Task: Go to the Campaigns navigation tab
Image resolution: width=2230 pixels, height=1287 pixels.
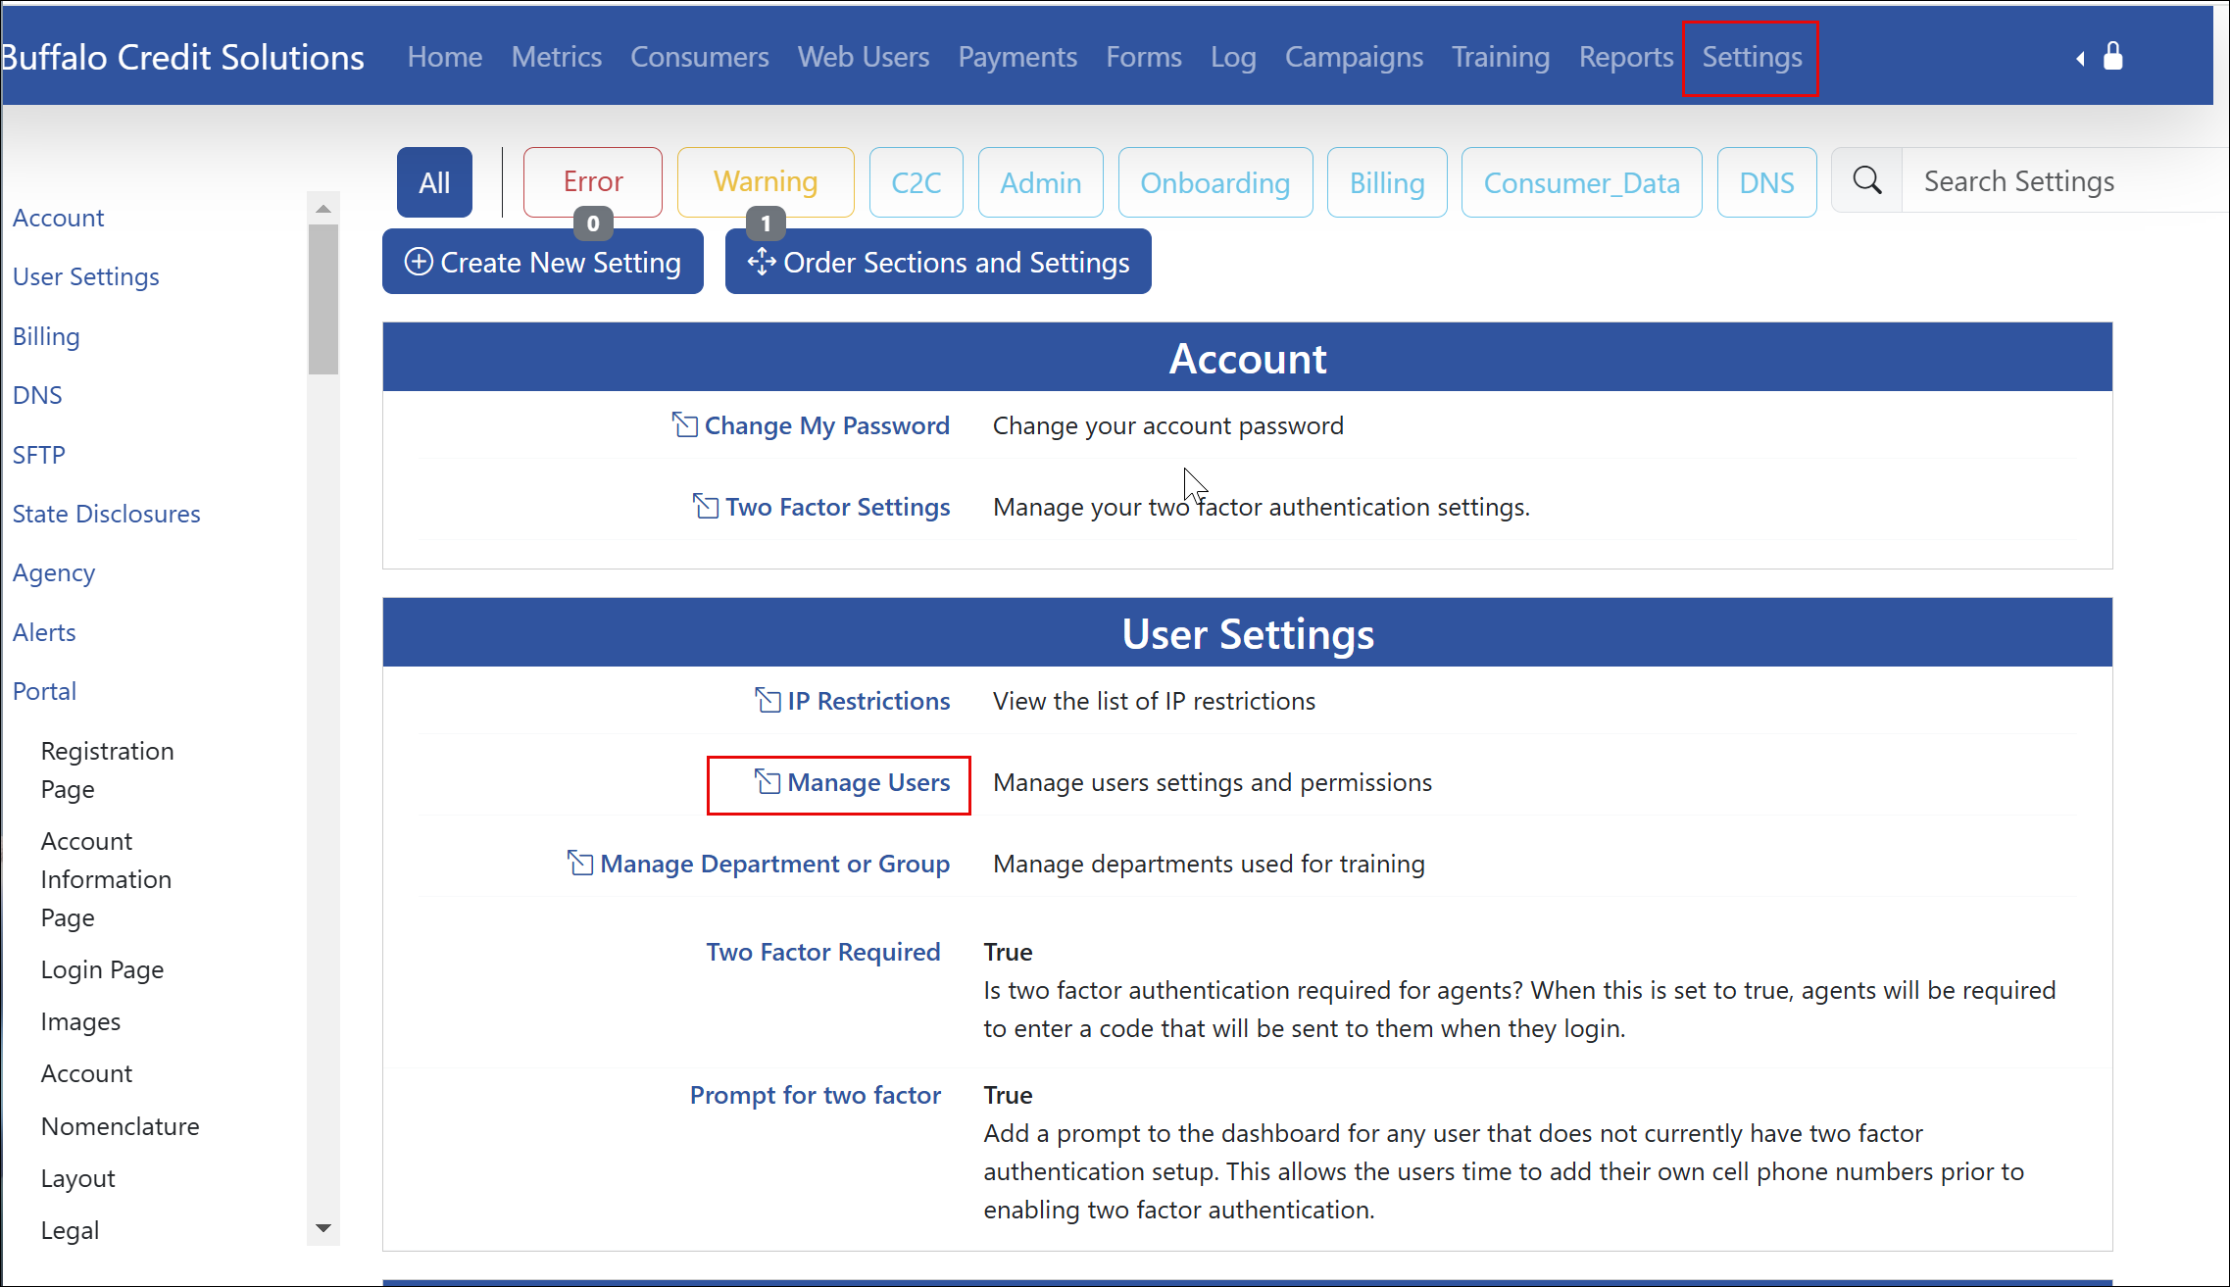Action: [1353, 57]
